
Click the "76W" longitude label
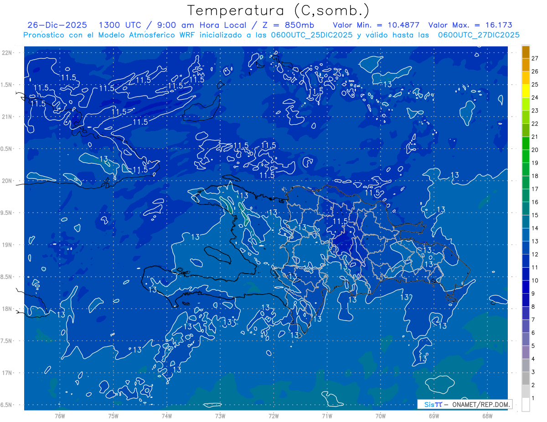(60, 416)
